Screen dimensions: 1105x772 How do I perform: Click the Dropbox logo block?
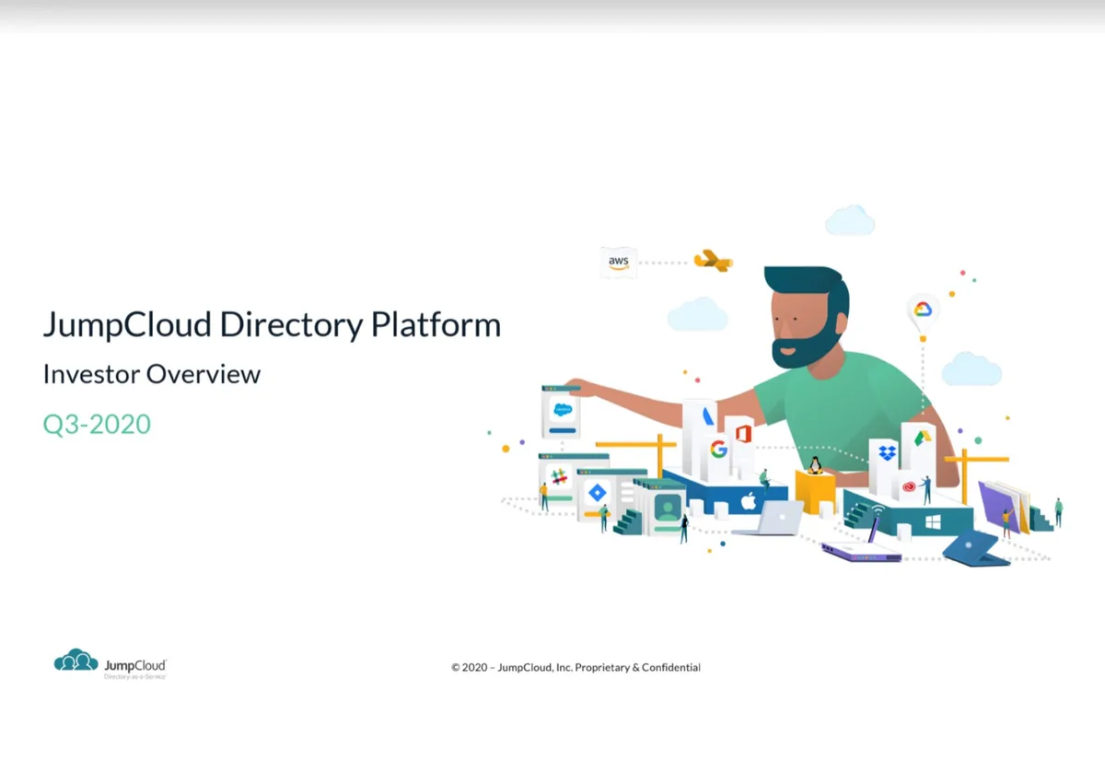click(x=887, y=452)
